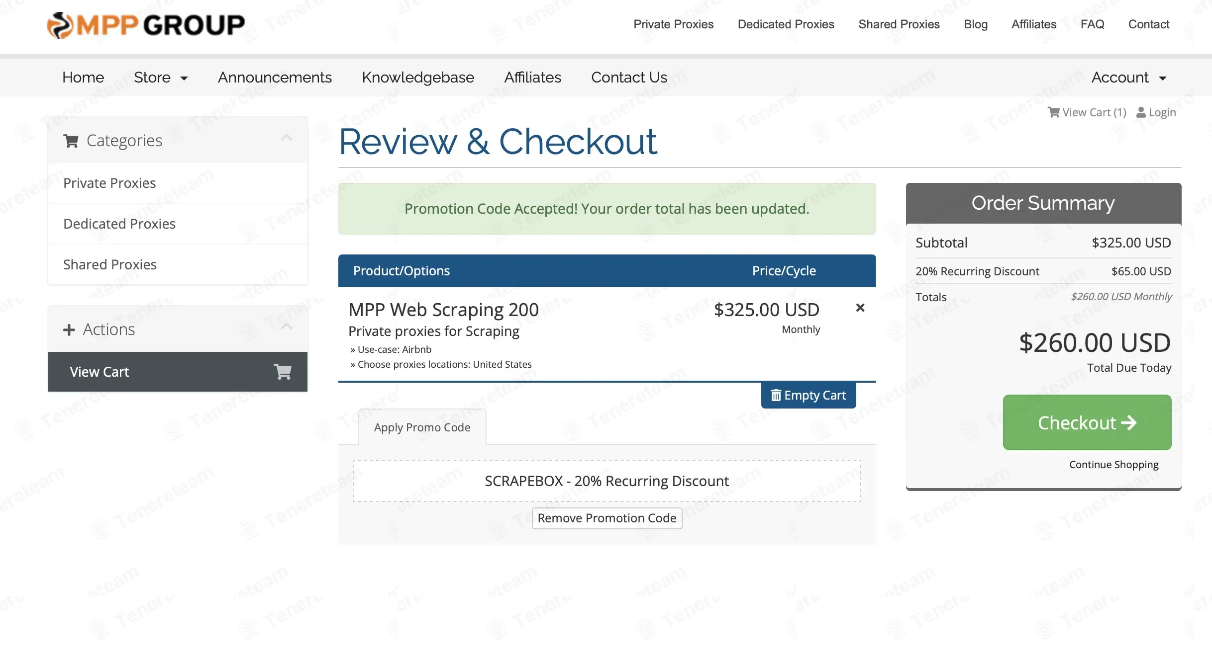Viewport: 1212px width, 658px height.
Task: Click the user icon next to Login
Action: [1141, 112]
